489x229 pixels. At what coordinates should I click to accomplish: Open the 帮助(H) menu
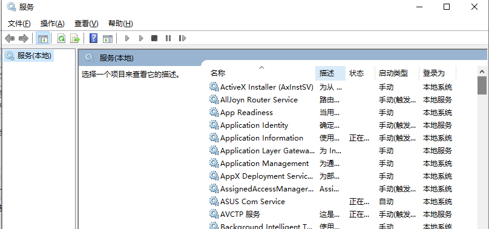(x=120, y=24)
